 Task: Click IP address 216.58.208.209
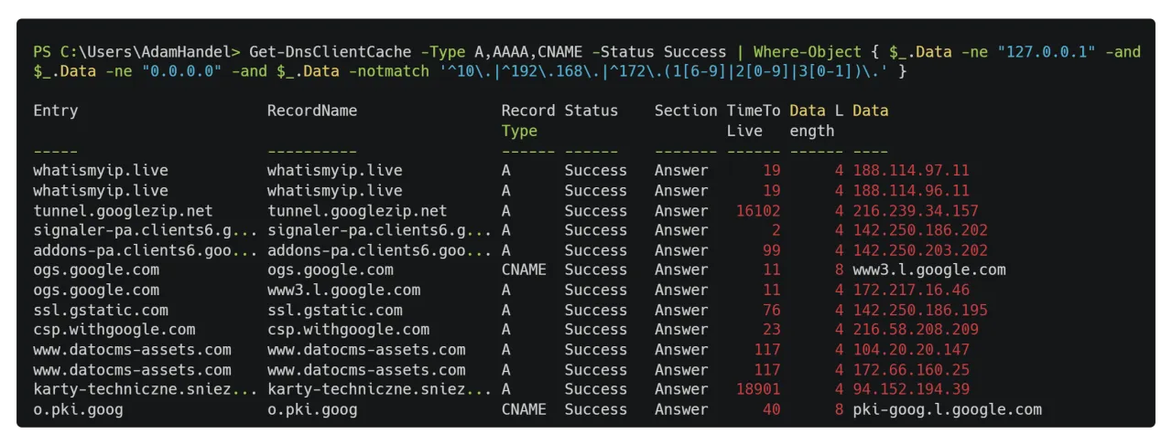(x=916, y=330)
